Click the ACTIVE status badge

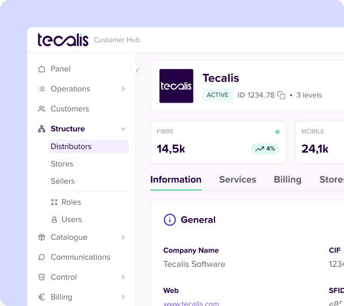pyautogui.click(x=218, y=95)
